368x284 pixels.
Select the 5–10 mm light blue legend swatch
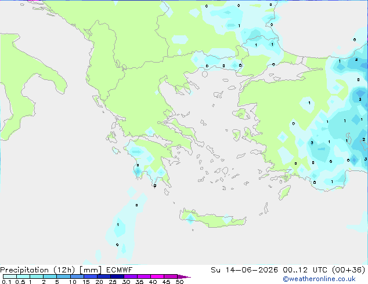(63, 276)
